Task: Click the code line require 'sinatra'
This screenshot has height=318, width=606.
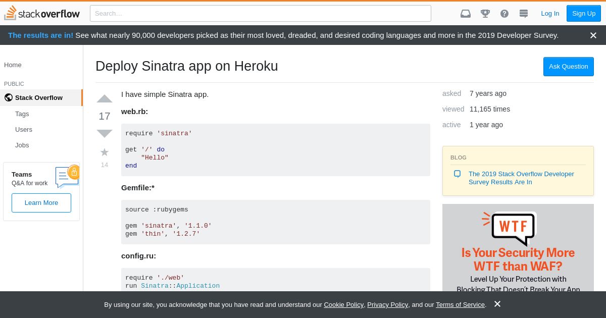Action: [x=159, y=133]
